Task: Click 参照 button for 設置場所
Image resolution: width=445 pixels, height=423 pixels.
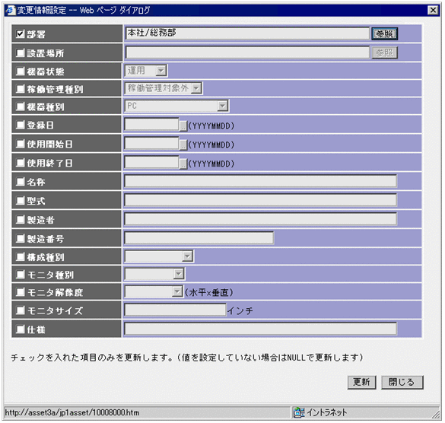Action: pyautogui.click(x=385, y=52)
